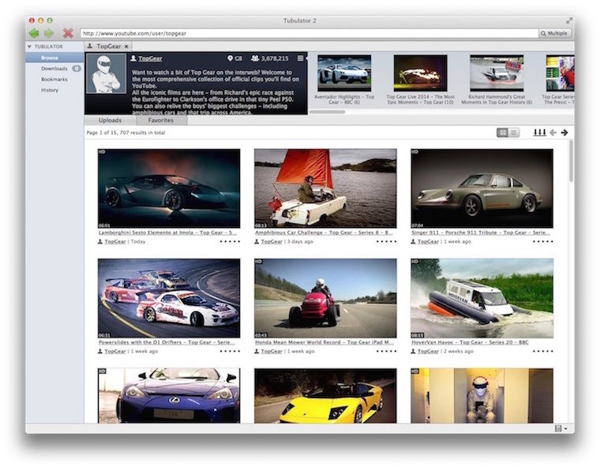Click the Multiple search button
The width and height of the screenshot is (600, 469).
555,33
